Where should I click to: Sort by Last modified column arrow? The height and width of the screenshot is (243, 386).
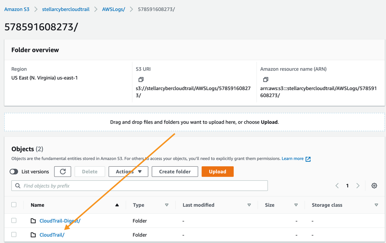click(249, 205)
